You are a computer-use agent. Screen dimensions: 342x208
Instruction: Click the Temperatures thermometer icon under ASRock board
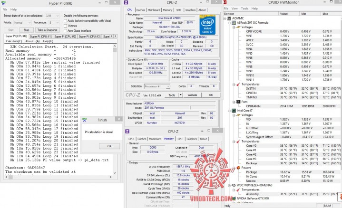point(238,84)
